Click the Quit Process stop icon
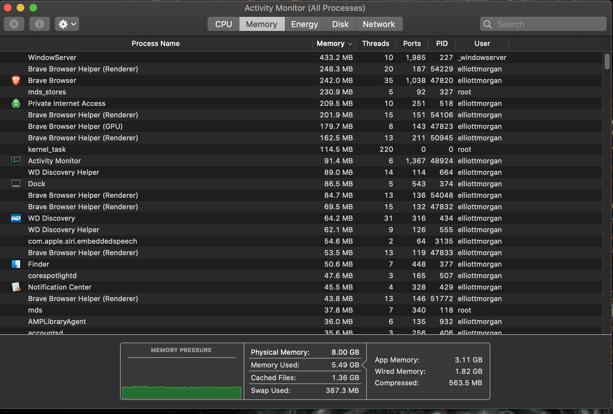Image resolution: width=613 pixels, height=414 pixels. click(x=14, y=24)
